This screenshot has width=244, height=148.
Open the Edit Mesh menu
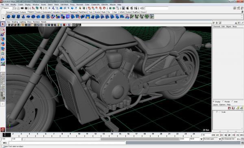64,4
